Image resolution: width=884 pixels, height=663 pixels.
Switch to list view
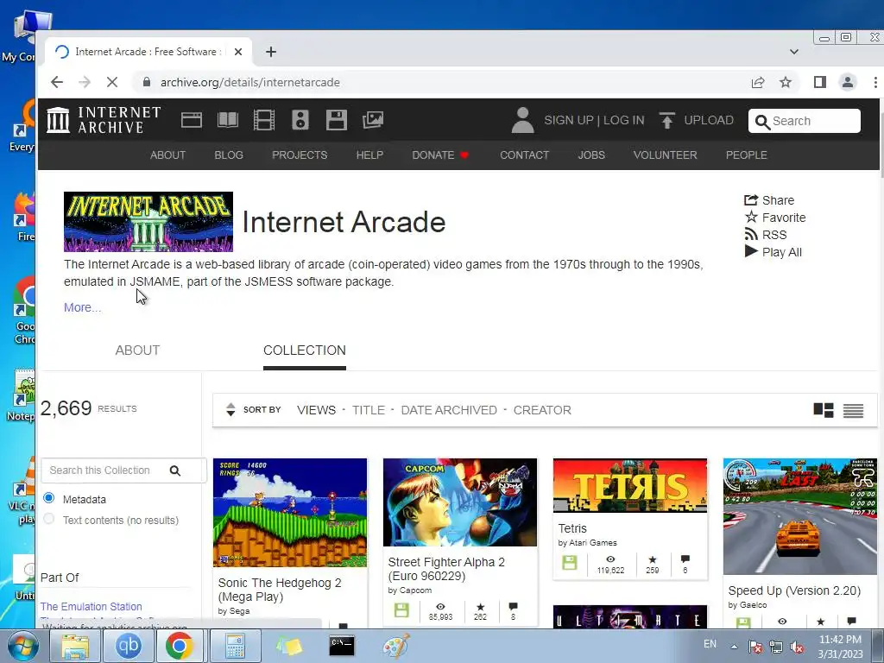[853, 410]
